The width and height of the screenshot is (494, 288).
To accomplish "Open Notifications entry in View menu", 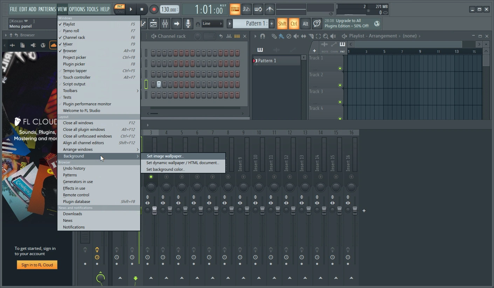I will [99, 227].
